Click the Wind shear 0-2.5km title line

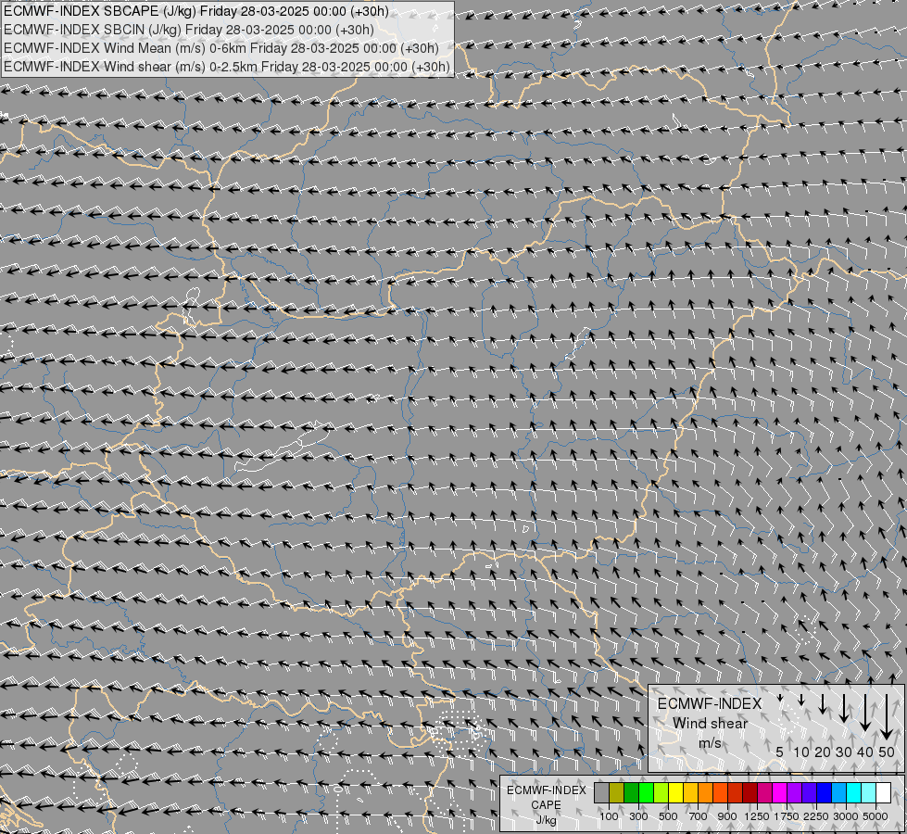227,67
